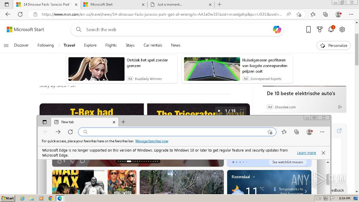359x202 pixels.
Task: Open Read aloud in address bar
Action: [x=289, y=14]
